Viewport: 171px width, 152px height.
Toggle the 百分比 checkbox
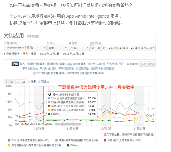[39, 82]
